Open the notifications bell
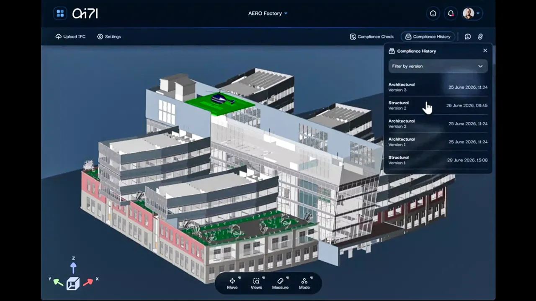This screenshot has width=536, height=301. [x=451, y=13]
